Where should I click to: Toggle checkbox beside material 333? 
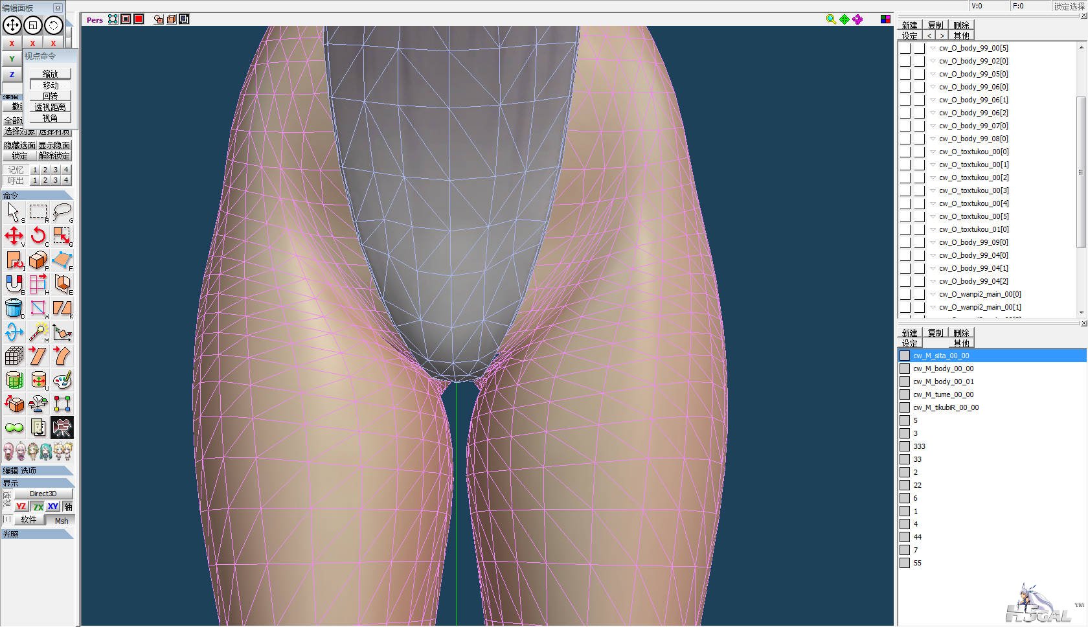(x=905, y=446)
